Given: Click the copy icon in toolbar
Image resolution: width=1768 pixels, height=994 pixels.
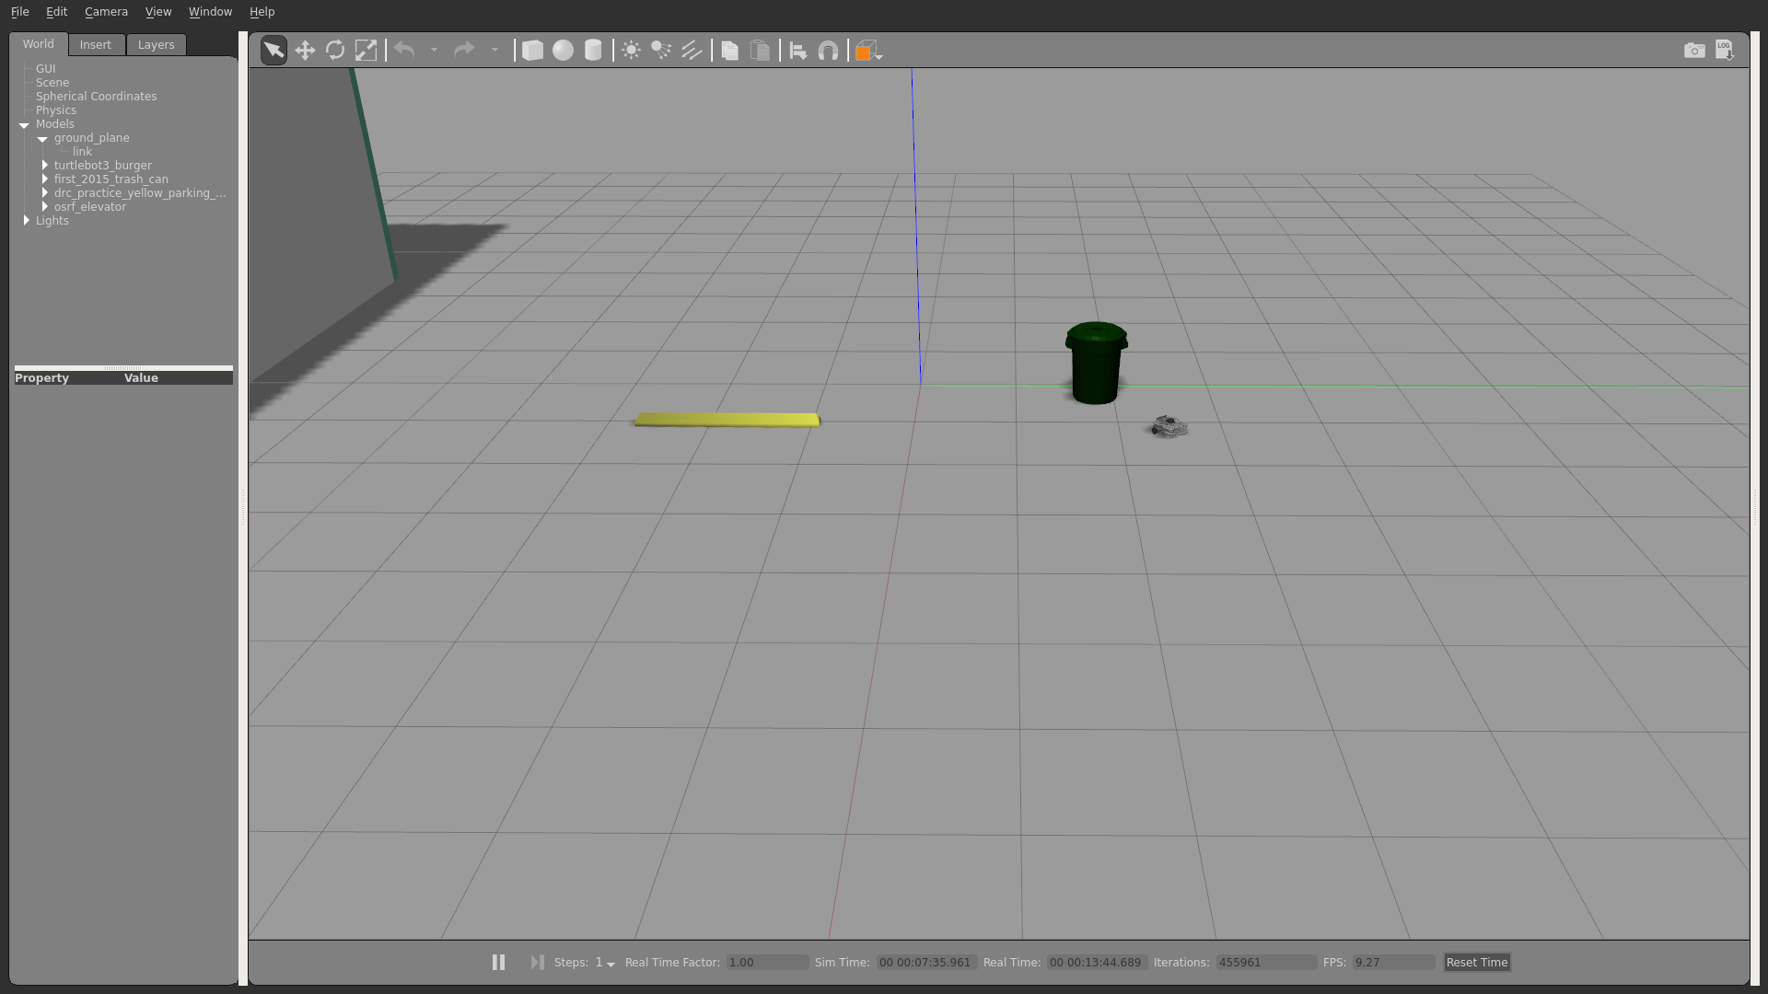Looking at the screenshot, I should pyautogui.click(x=730, y=51).
